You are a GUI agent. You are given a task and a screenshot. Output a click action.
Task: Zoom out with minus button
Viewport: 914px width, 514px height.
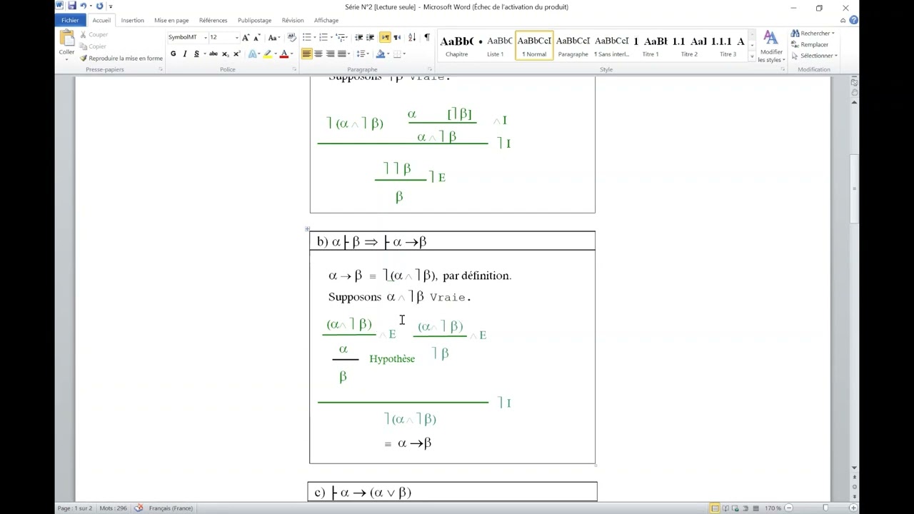(788, 508)
